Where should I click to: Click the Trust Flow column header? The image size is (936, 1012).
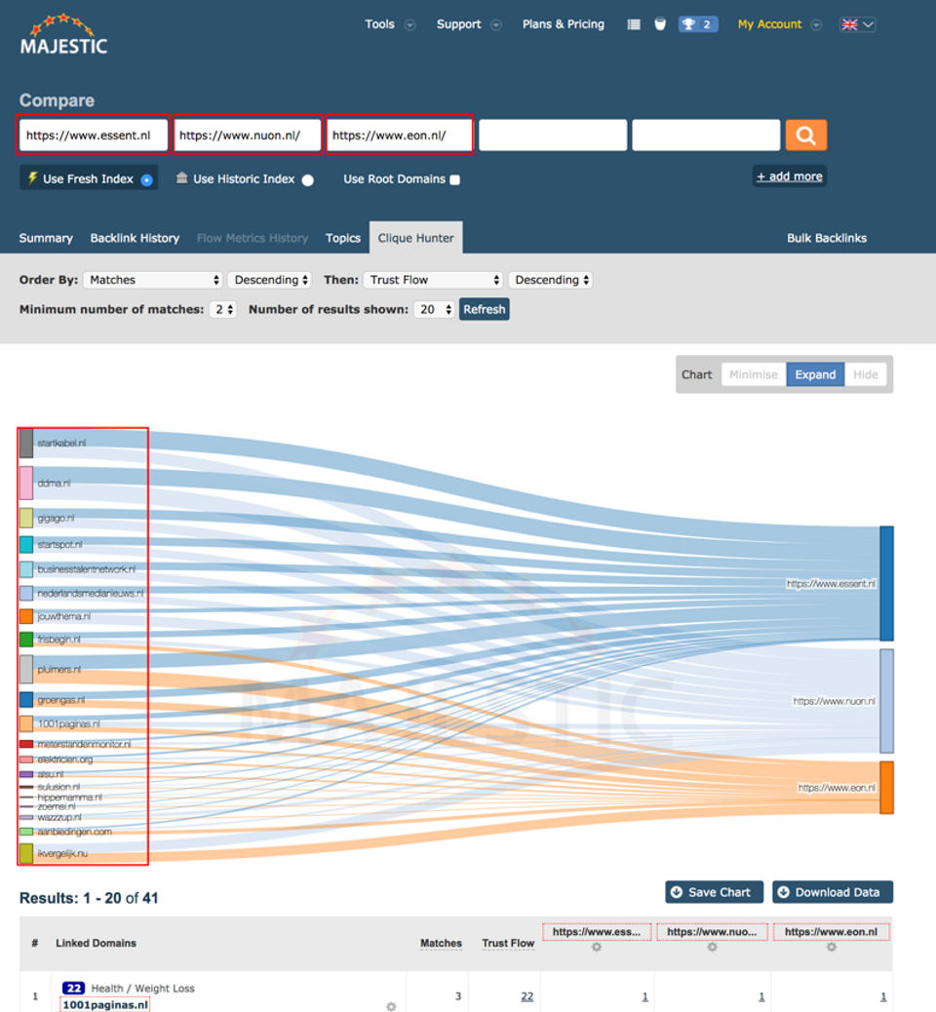[508, 943]
